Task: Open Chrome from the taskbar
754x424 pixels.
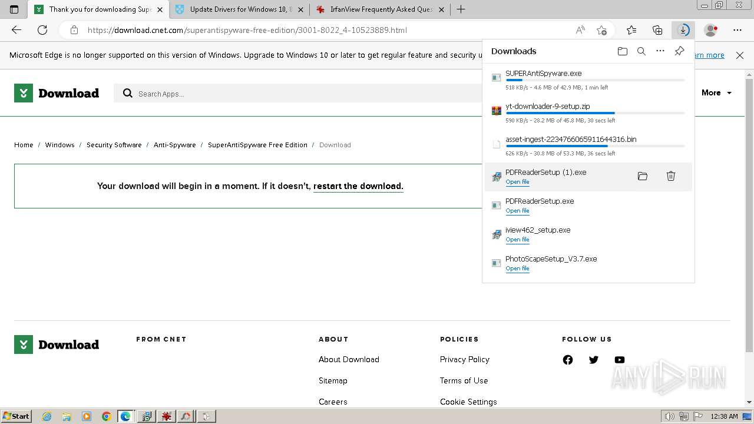Action: tap(107, 416)
